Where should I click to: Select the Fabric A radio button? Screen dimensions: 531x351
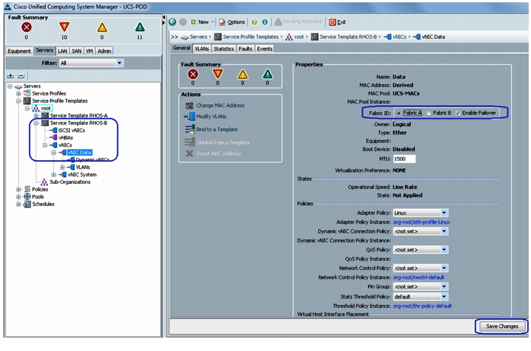(x=399, y=113)
